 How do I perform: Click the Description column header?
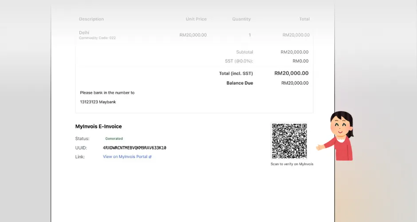click(x=91, y=19)
